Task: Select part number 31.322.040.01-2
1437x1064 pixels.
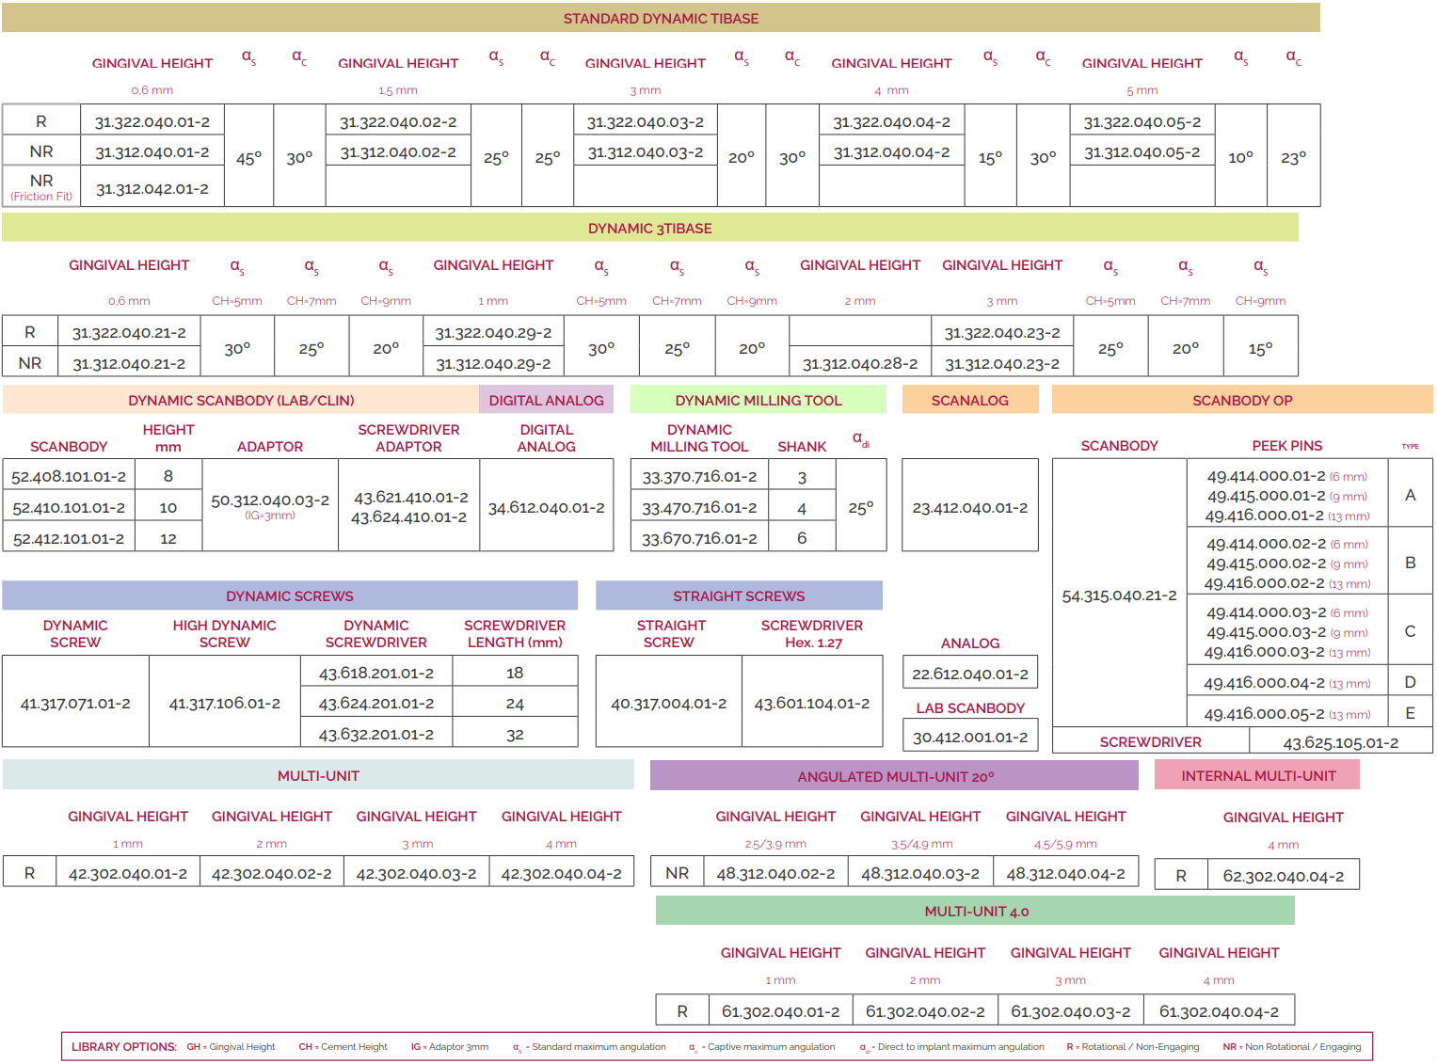Action: [152, 122]
